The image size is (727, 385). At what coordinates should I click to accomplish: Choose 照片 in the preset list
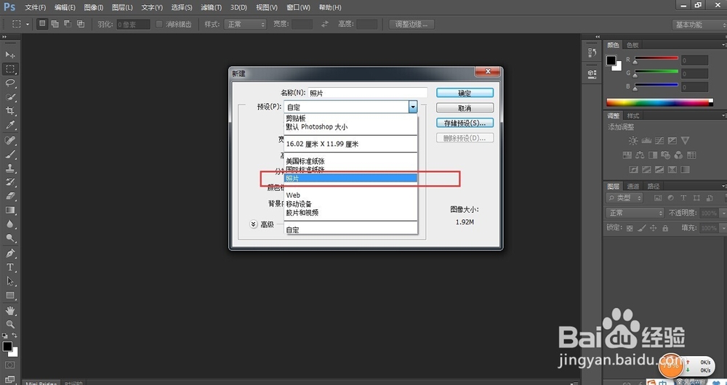click(x=350, y=179)
